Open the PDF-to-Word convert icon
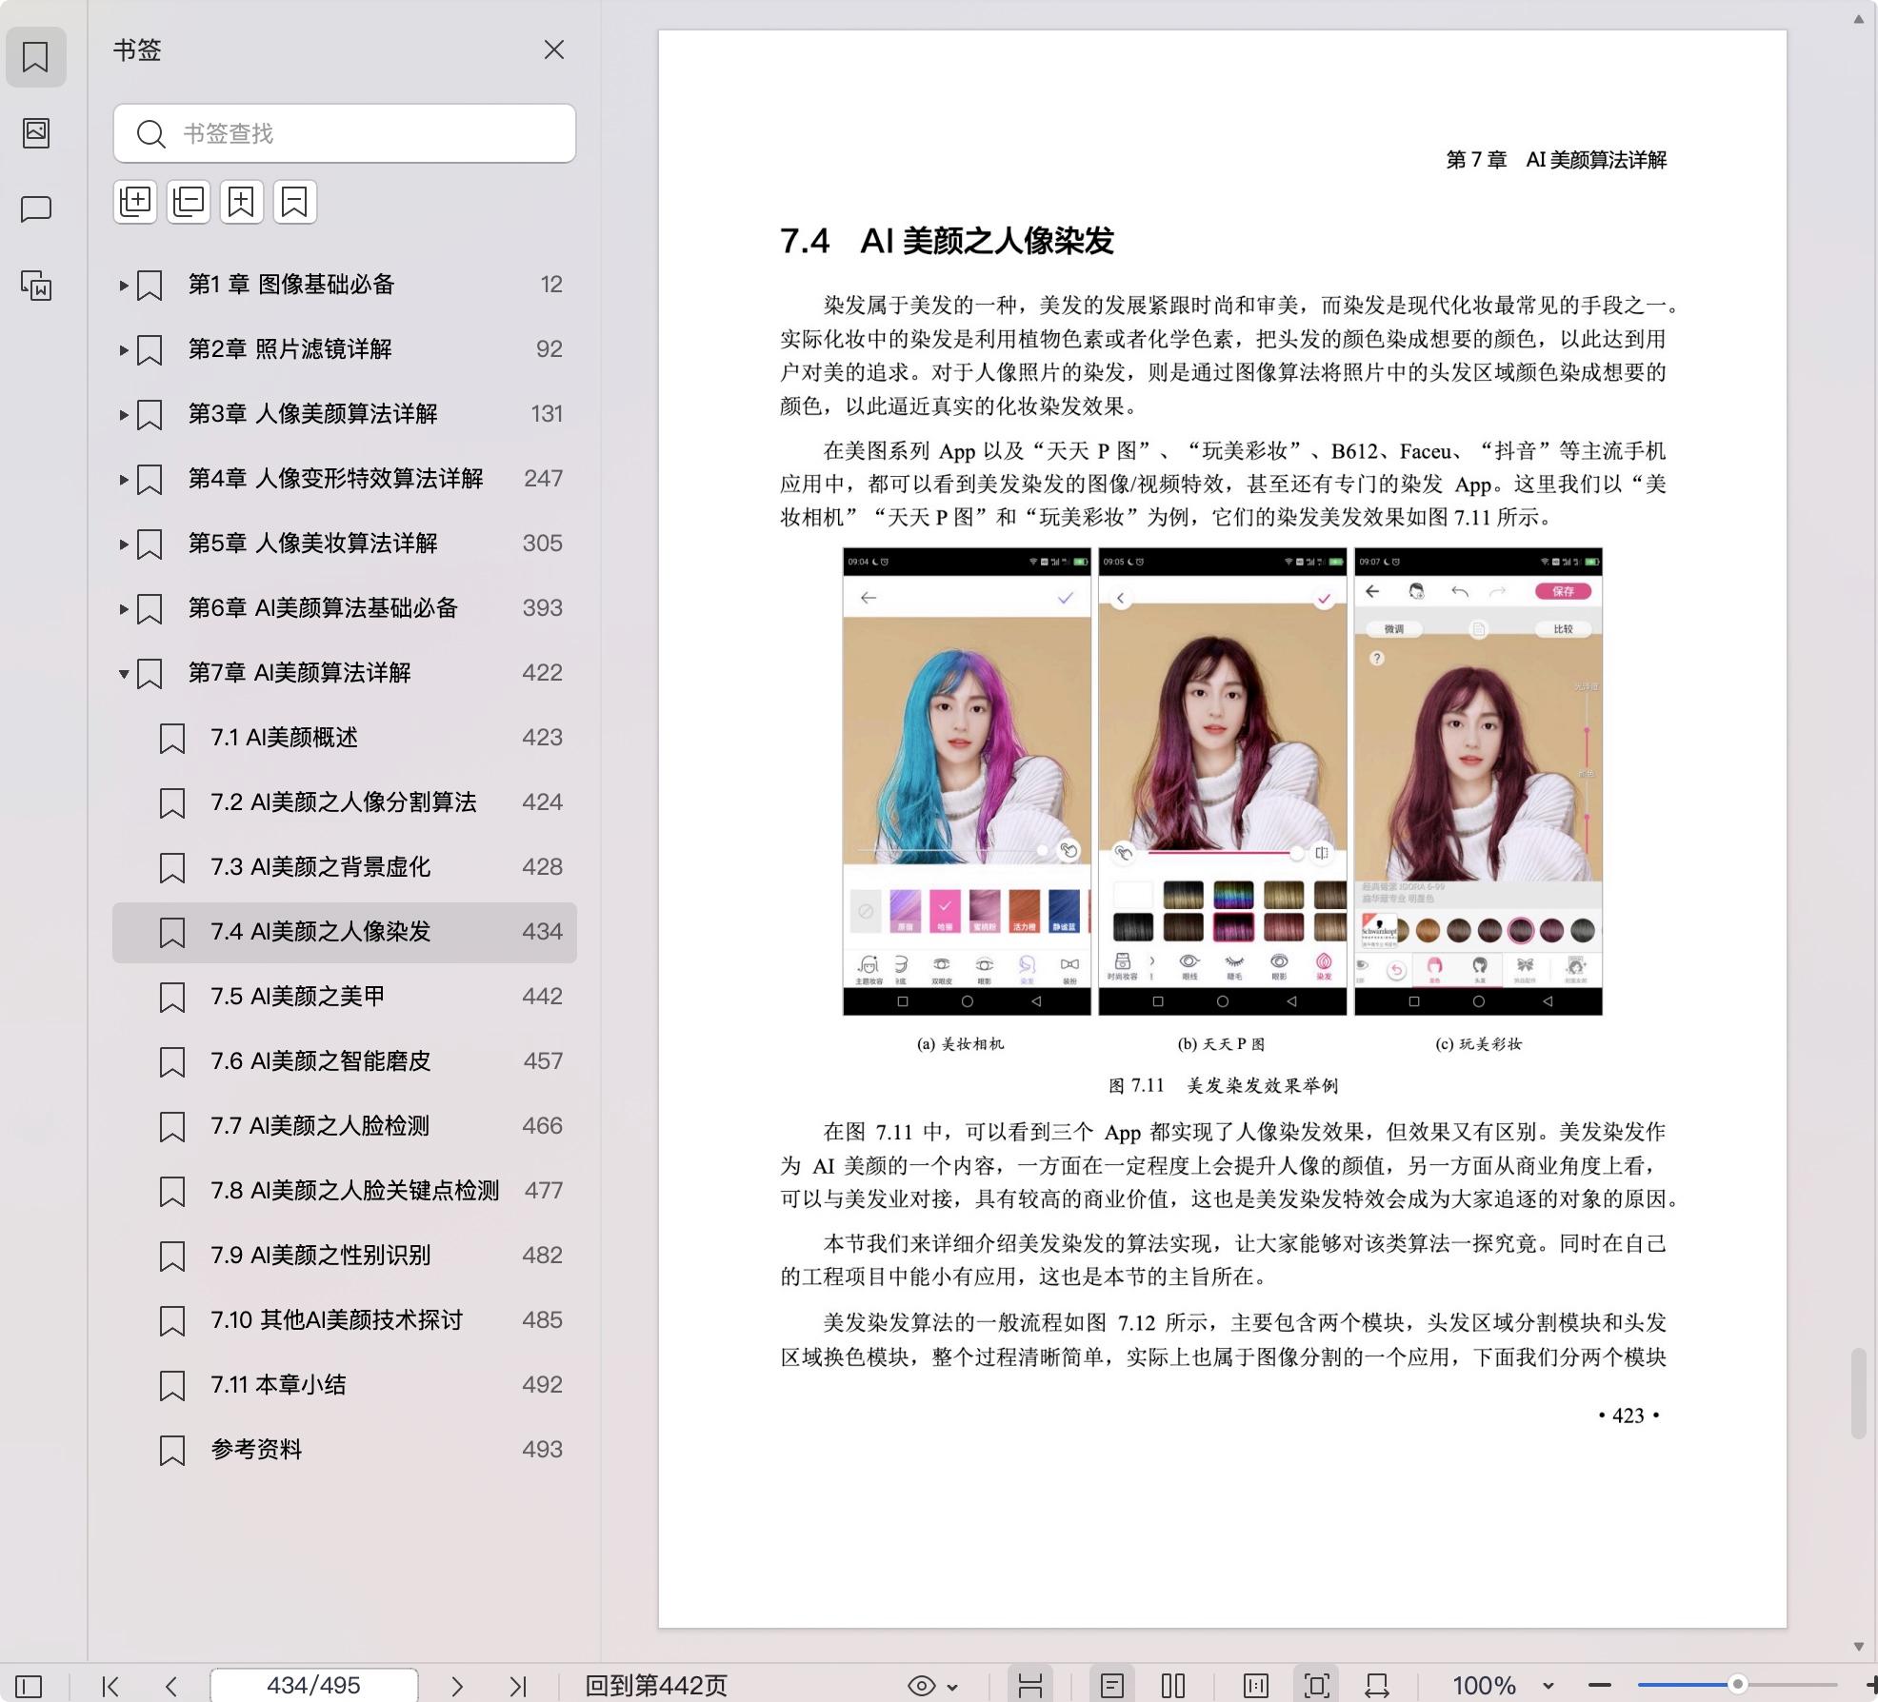1878x1702 pixels. [35, 286]
